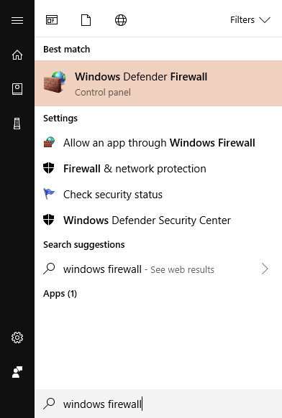Open Windows Defender Firewall best match
This screenshot has height=418, width=282.
[x=158, y=83]
